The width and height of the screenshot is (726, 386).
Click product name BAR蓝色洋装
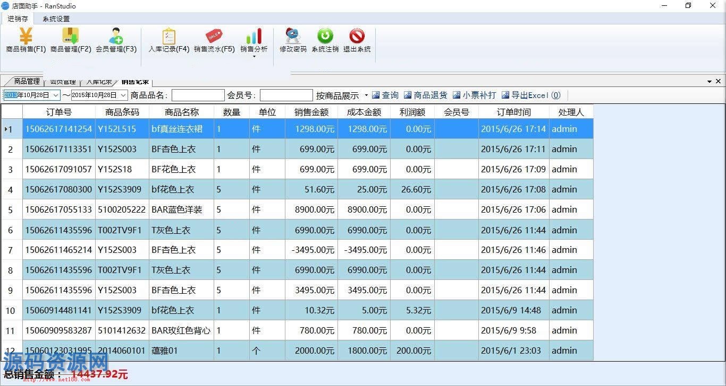[x=182, y=209]
